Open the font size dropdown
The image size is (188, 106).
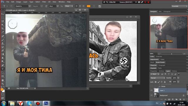(x=58, y=6)
